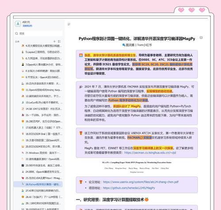Click the orange emoji after section one heading
The height and width of the screenshot is (210, 221).
(x=147, y=200)
